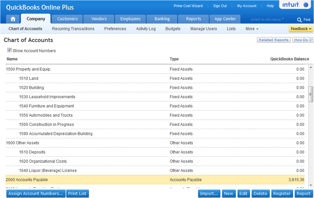
Task: Click the scrollbar down arrow
Action: (311, 185)
